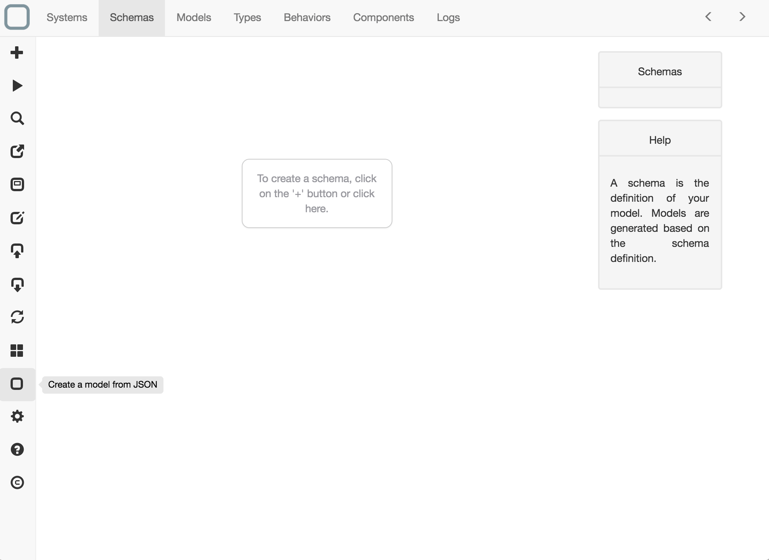Screen dimensions: 769x560
Task: Click the right chevron navigation arrow
Action: click(742, 17)
